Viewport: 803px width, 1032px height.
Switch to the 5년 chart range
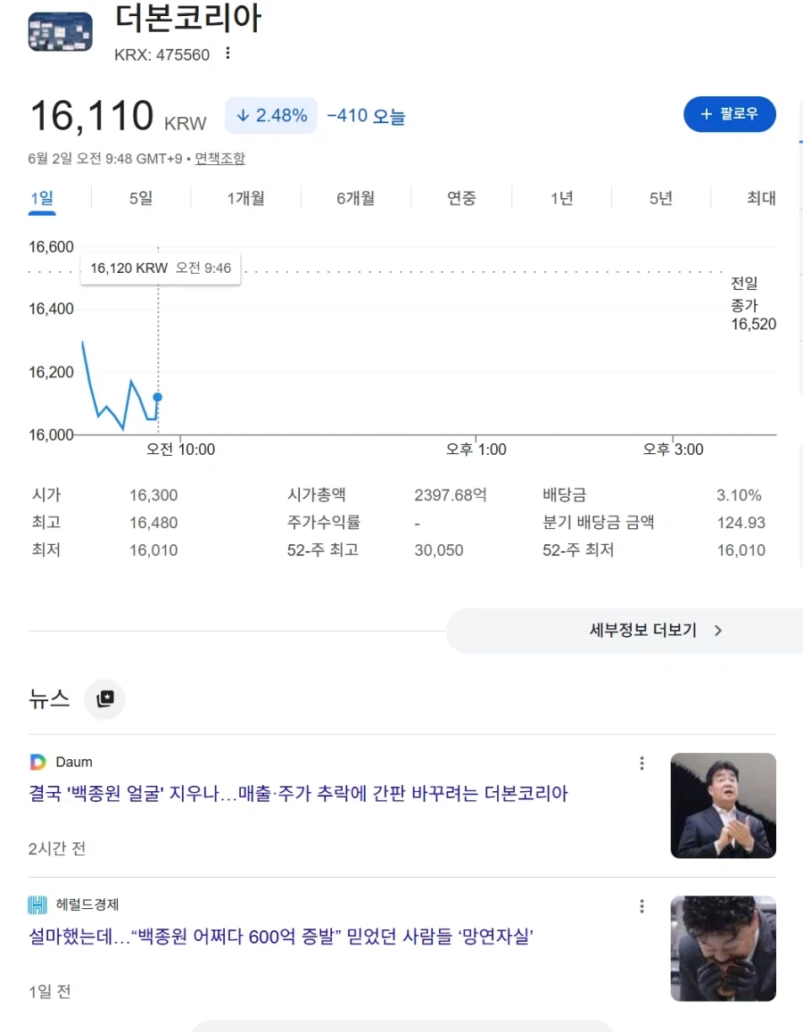tap(661, 198)
